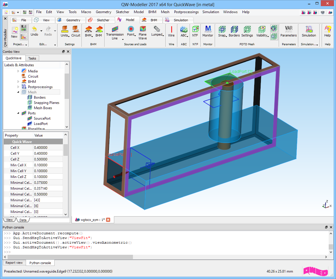Open the Circuit settings tool
336x279 pixels.
pos(76,31)
